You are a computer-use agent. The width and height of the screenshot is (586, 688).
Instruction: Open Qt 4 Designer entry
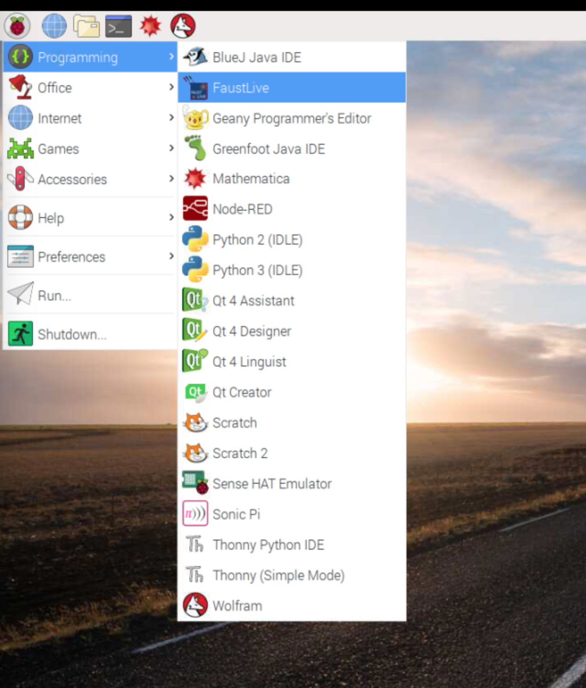pos(292,331)
